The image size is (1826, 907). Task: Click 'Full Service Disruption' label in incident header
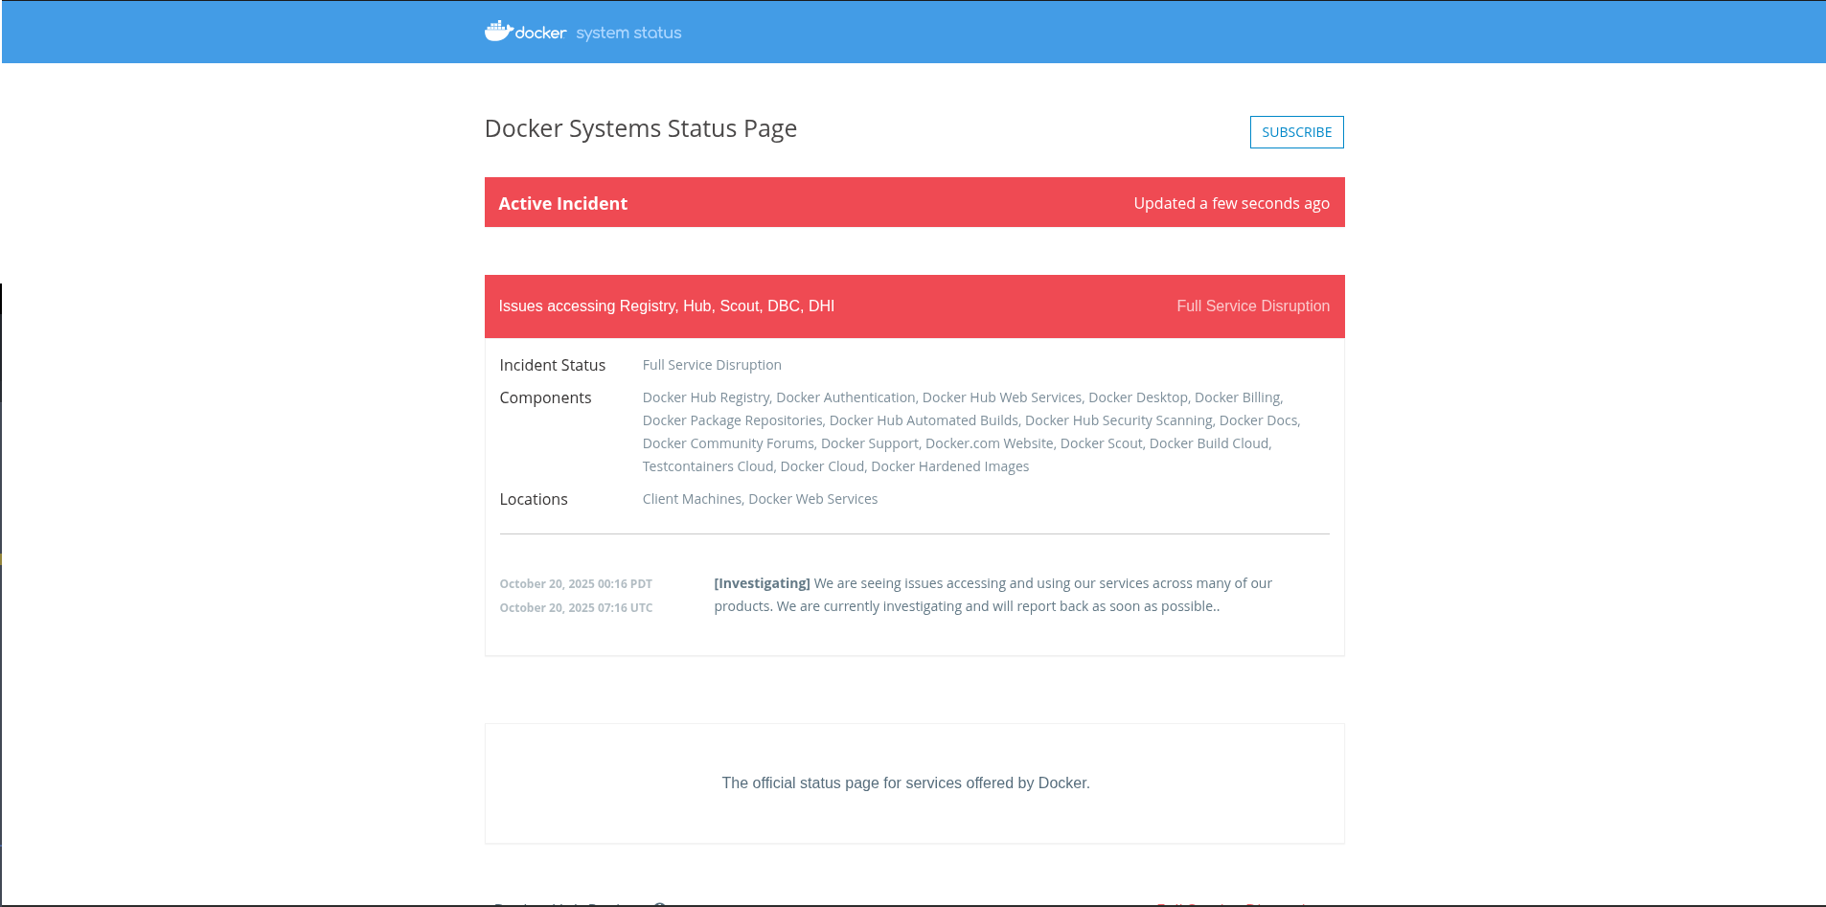(1252, 306)
